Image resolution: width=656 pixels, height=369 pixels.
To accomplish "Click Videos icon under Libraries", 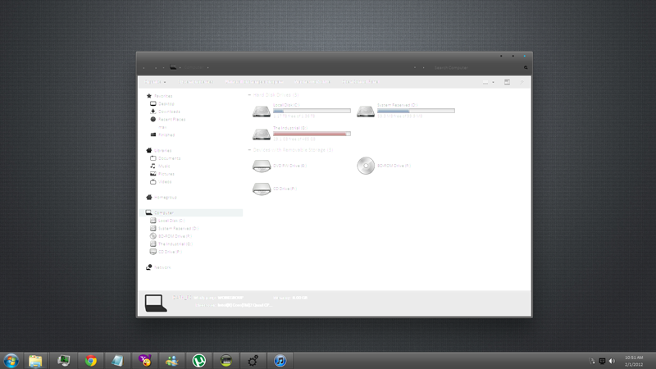I will (153, 181).
